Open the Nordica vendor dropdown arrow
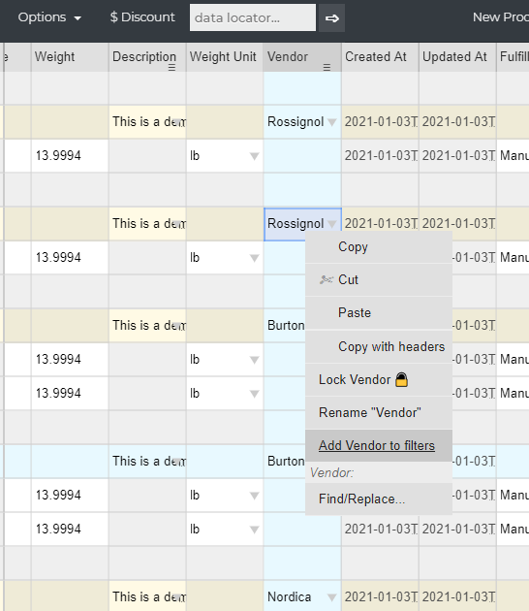Viewport: 529px width, 611px height. click(332, 597)
